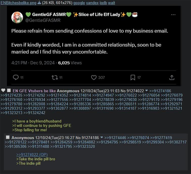Open backlink >>91324242 under the OP
Image resolution: width=191 pixels, height=174 pixels.
pos(34,113)
